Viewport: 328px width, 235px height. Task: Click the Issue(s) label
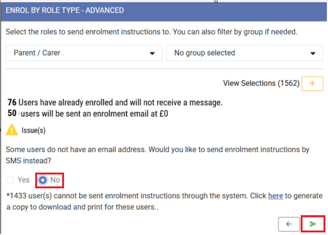point(33,131)
